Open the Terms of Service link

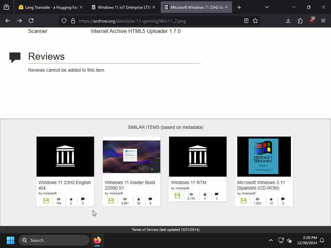pos(166,230)
